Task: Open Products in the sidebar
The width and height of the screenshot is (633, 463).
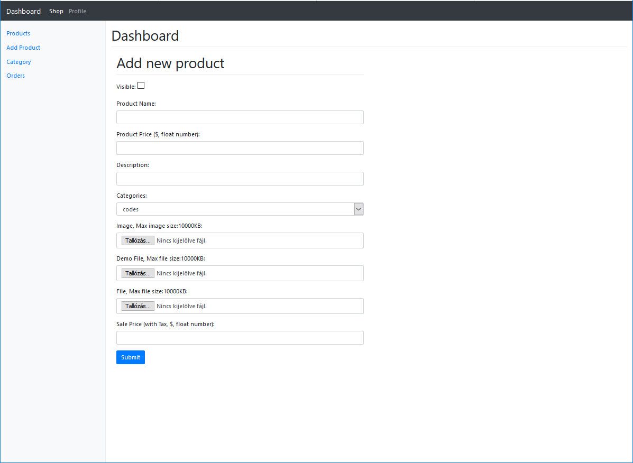Action: [x=18, y=33]
